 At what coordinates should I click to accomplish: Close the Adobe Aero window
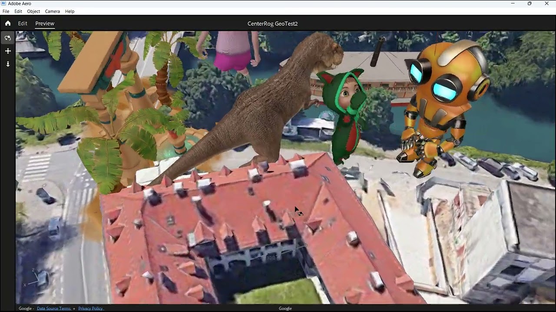[x=546, y=3]
